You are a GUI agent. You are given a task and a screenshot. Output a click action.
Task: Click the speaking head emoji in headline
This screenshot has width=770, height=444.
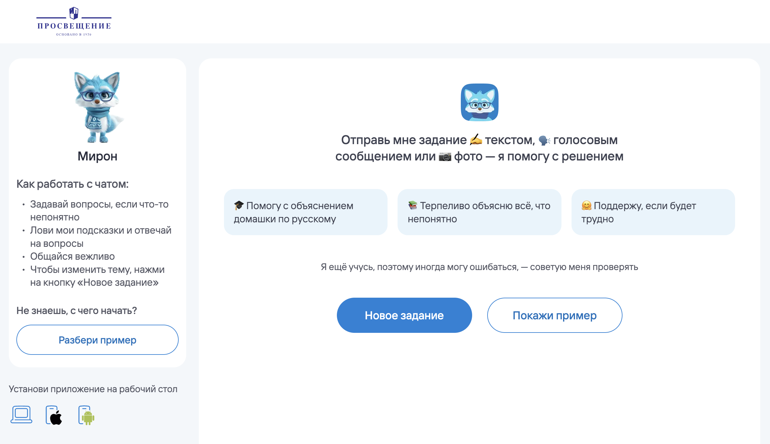coord(544,140)
